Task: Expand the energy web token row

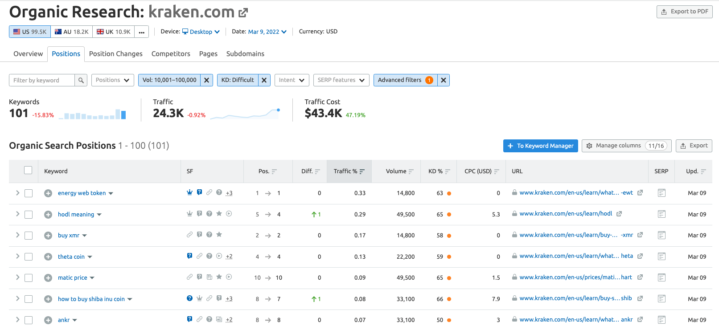Action: point(17,193)
